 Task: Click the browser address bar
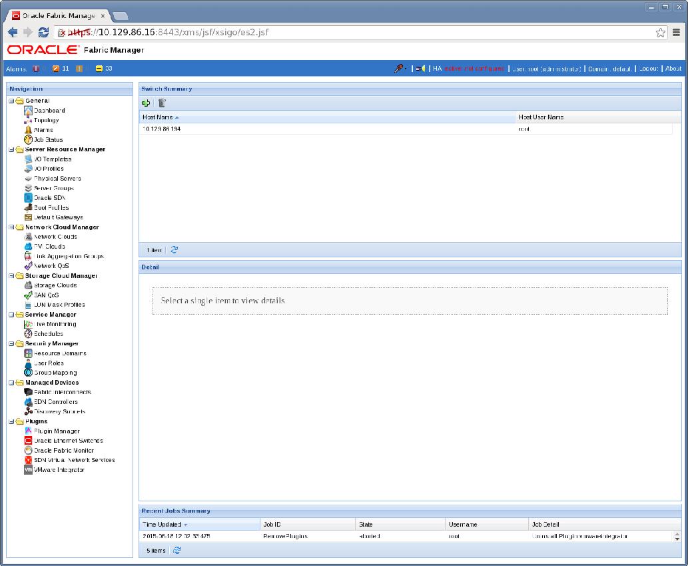[360, 33]
